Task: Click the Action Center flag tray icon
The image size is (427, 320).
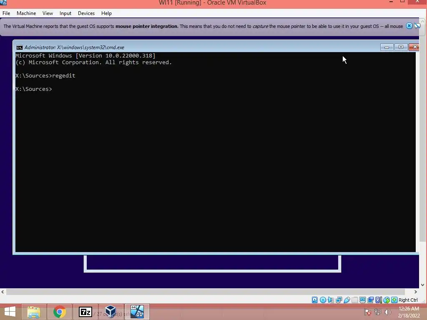Action: (x=368, y=312)
